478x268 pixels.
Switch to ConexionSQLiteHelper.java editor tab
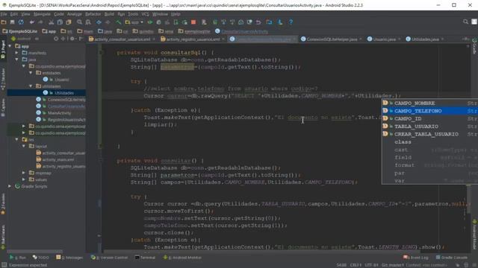332,39
